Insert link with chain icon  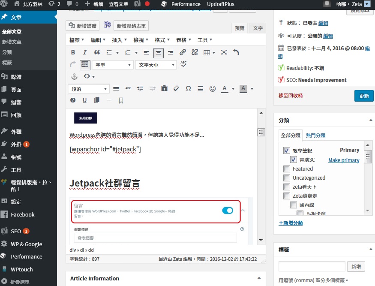183,52
